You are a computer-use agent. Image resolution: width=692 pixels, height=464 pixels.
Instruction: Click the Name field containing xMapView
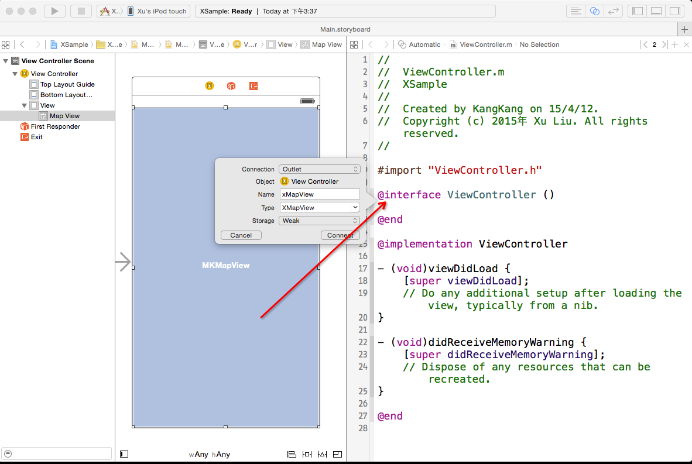click(319, 194)
